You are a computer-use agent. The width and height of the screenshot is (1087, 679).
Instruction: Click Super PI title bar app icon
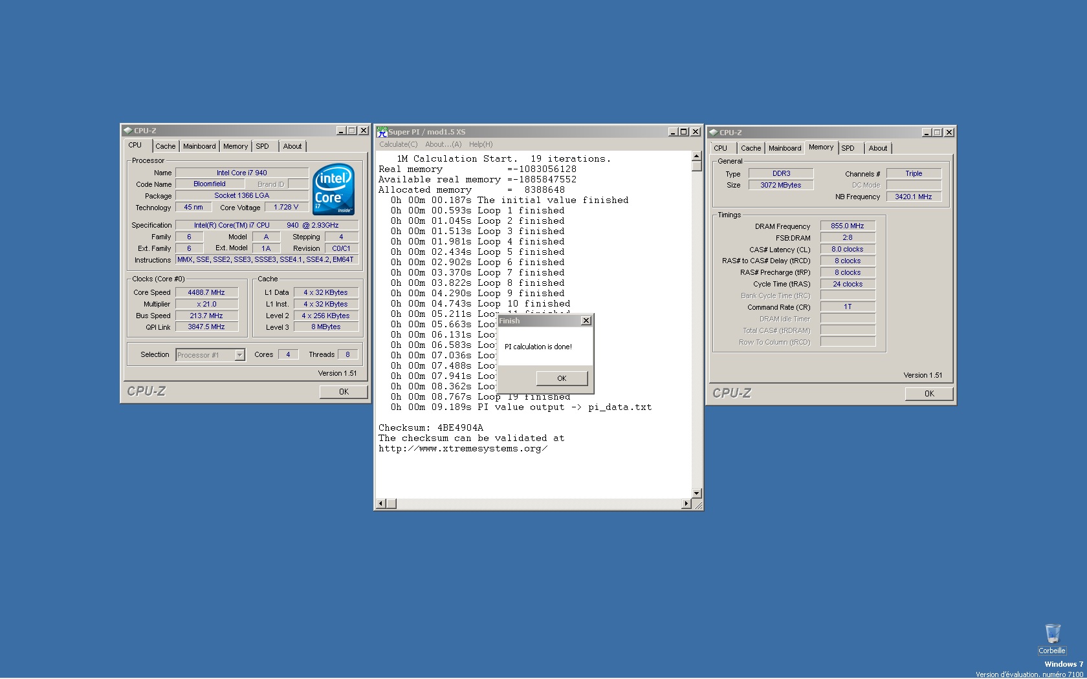pyautogui.click(x=382, y=131)
